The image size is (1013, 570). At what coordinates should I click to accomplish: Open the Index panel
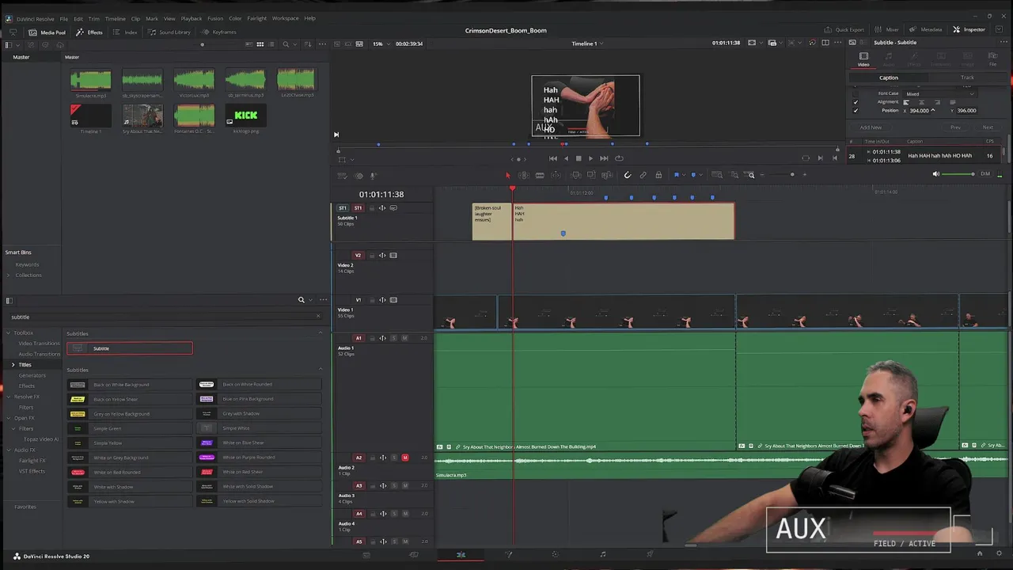(x=125, y=32)
